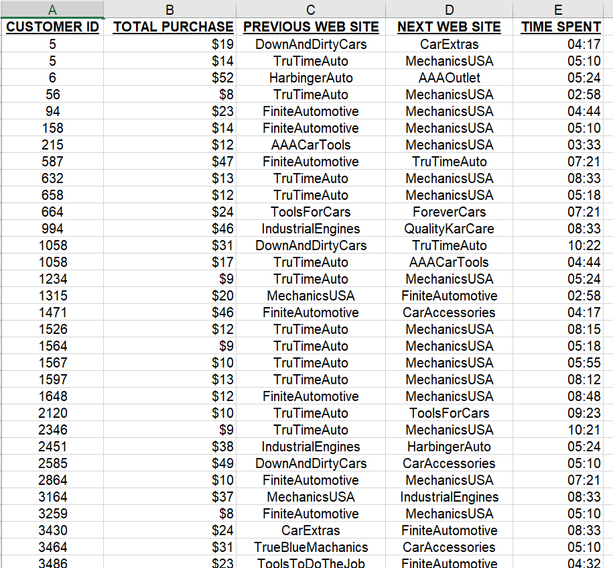Viewport: 613px width, 568px height.
Task: Click the CUSTOMER ID header cell
Action: click(52, 27)
